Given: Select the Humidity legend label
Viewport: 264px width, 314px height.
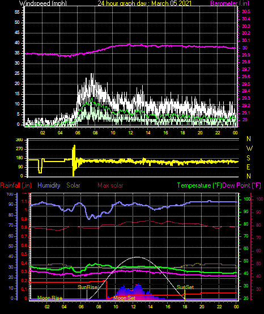Looking at the screenshot, I should click(49, 185).
